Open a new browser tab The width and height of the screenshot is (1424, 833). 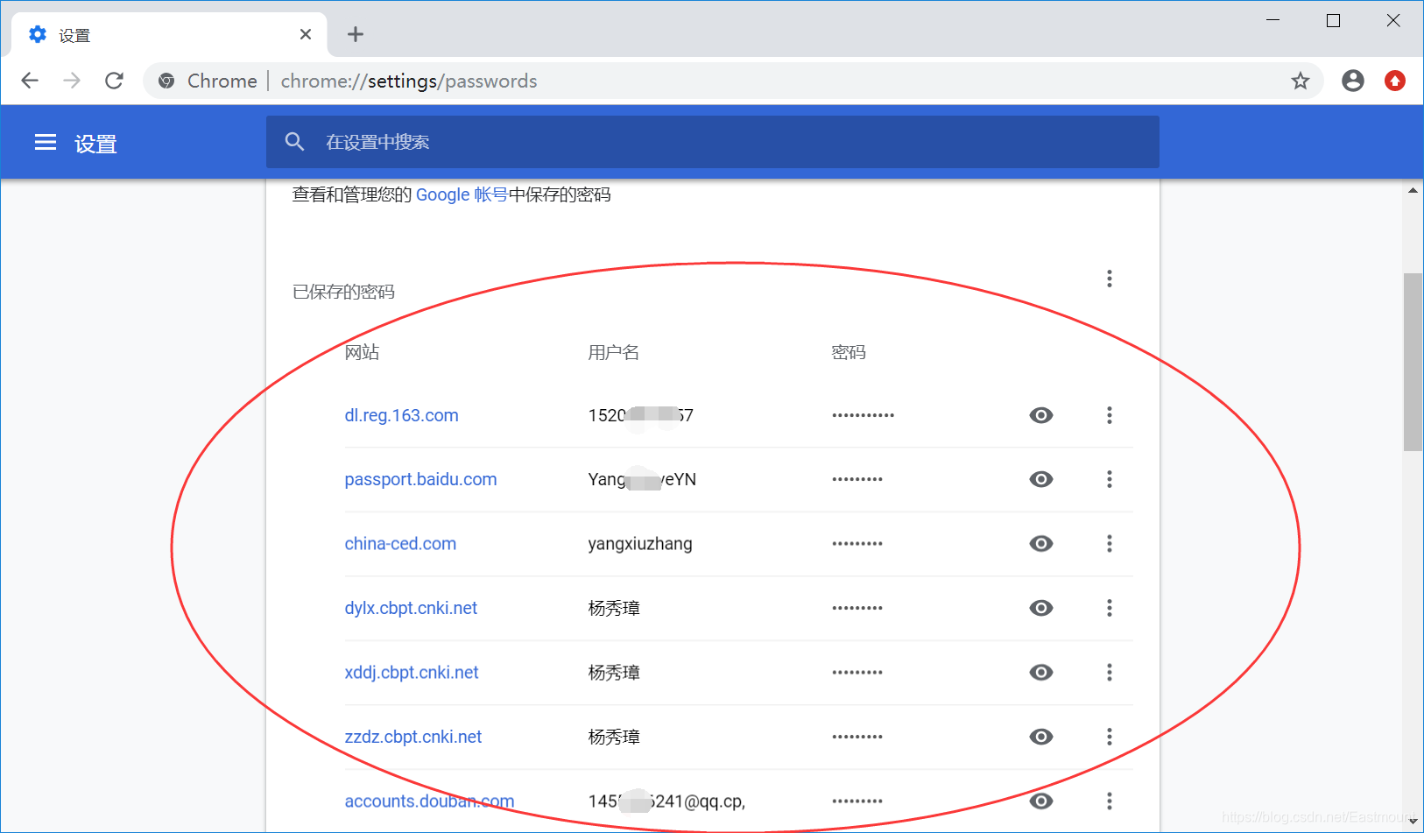pyautogui.click(x=356, y=34)
